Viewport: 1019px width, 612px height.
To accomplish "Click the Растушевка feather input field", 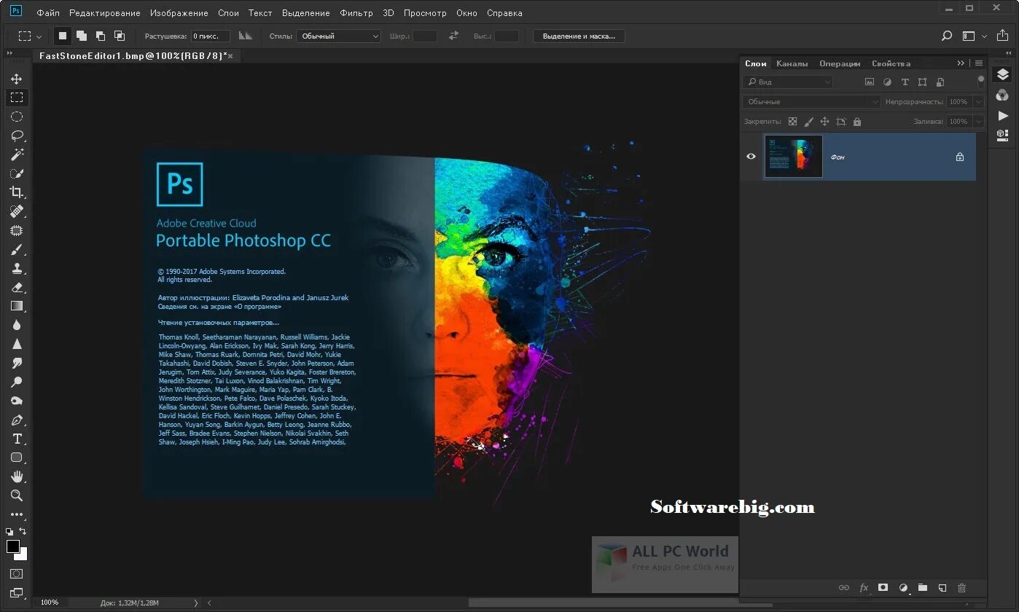I will click(211, 36).
